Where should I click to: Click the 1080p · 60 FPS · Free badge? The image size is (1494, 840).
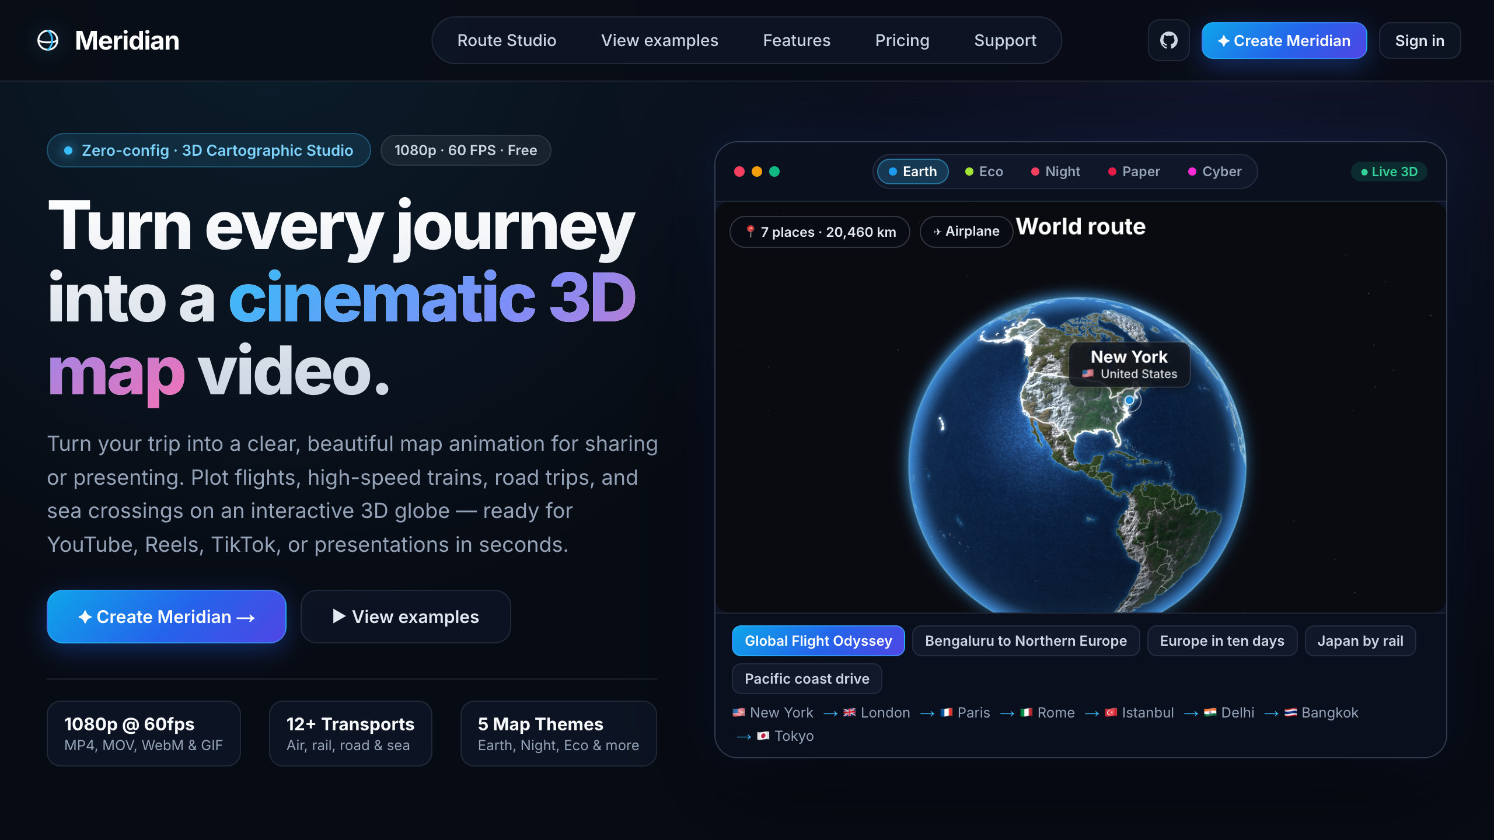[x=466, y=150]
